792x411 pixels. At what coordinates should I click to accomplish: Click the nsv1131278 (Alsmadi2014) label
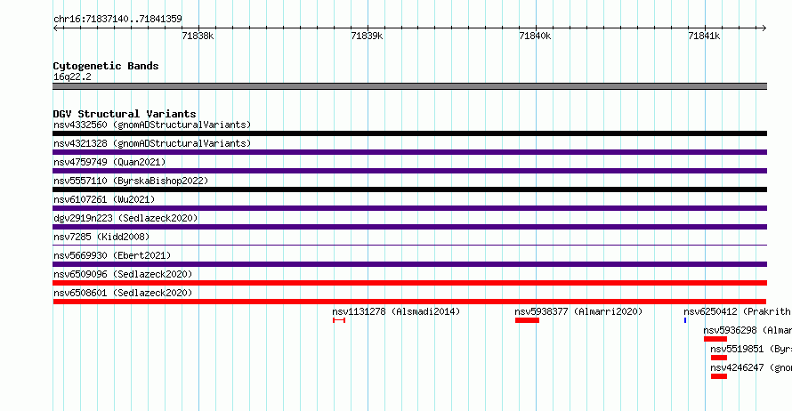(x=397, y=311)
